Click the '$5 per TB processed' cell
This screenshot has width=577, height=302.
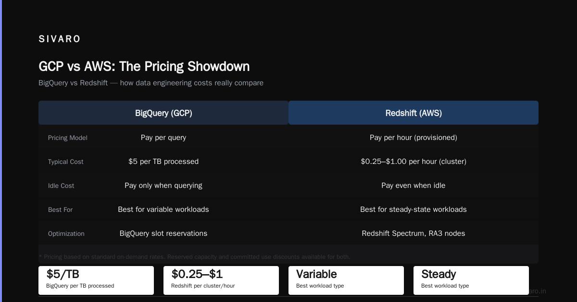(x=163, y=162)
